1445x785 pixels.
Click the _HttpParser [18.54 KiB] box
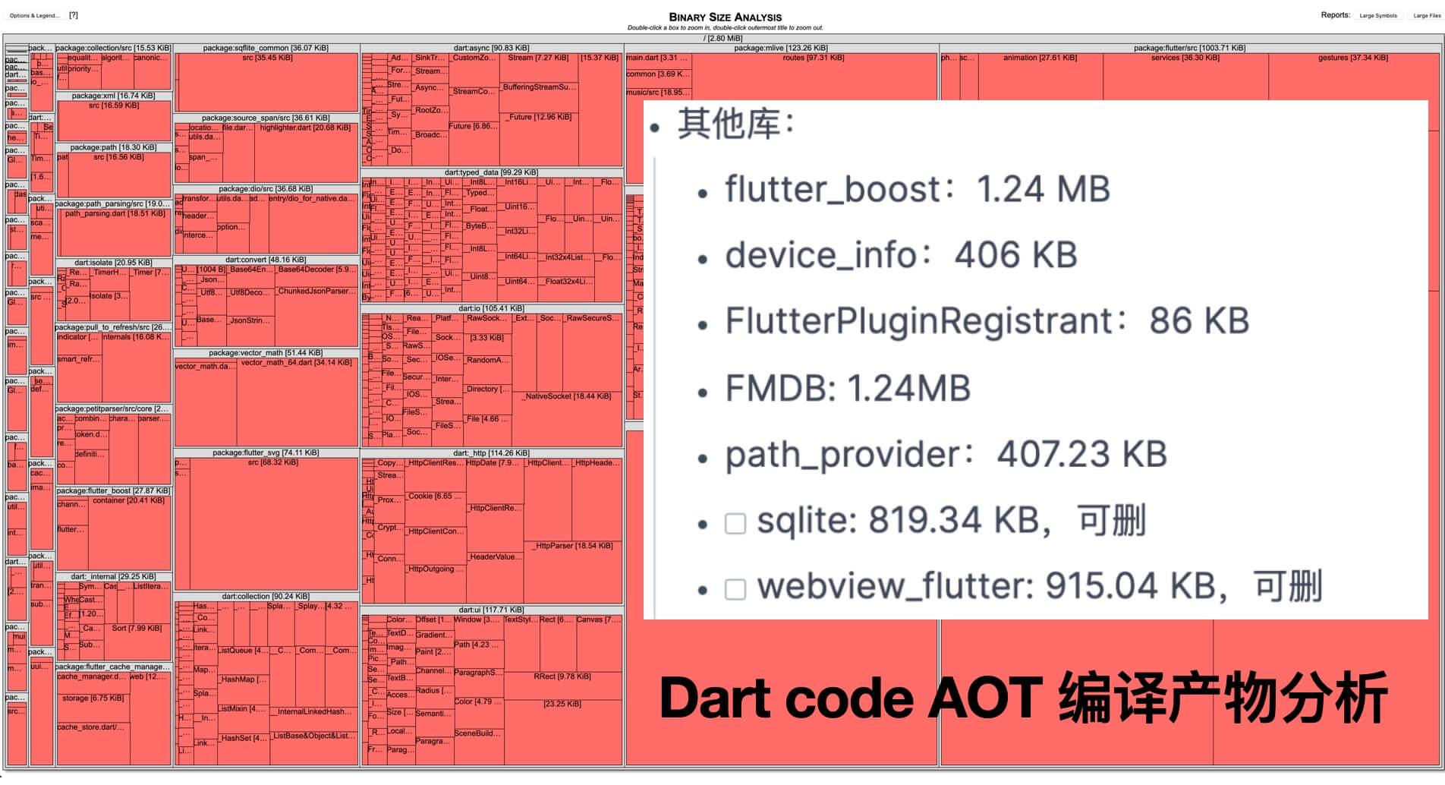point(575,571)
